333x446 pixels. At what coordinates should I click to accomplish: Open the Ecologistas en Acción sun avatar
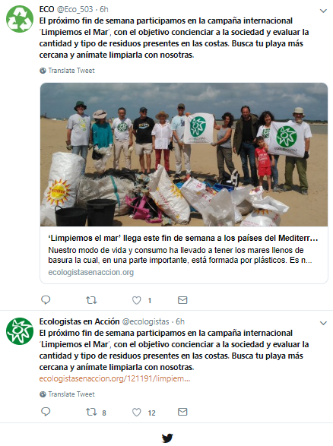coord(20,331)
